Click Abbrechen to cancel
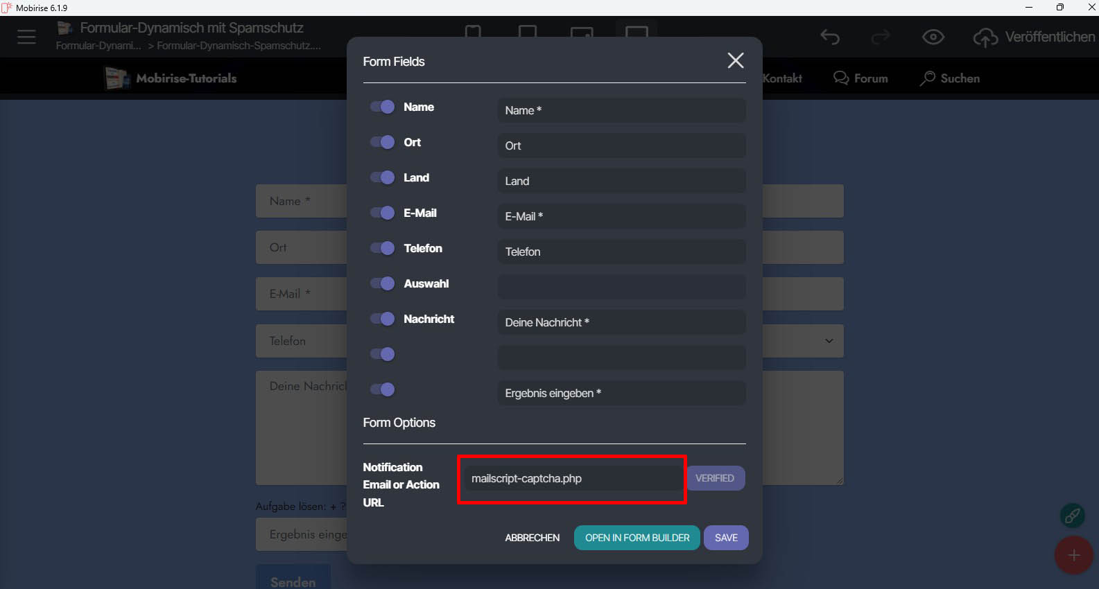The image size is (1099, 589). pyautogui.click(x=532, y=538)
